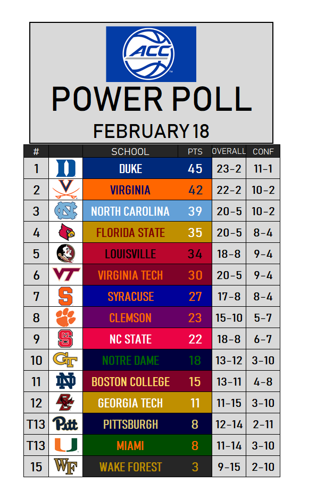Select the OVERALL column header
The height and width of the screenshot is (490, 325).
(x=229, y=151)
